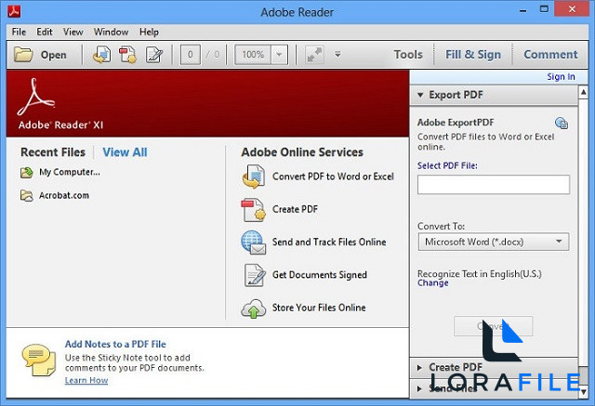Click Store Your Files Online label

pyautogui.click(x=319, y=308)
